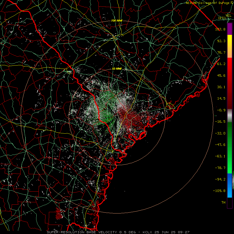Click the 61.2 velocity scale value

221,64
